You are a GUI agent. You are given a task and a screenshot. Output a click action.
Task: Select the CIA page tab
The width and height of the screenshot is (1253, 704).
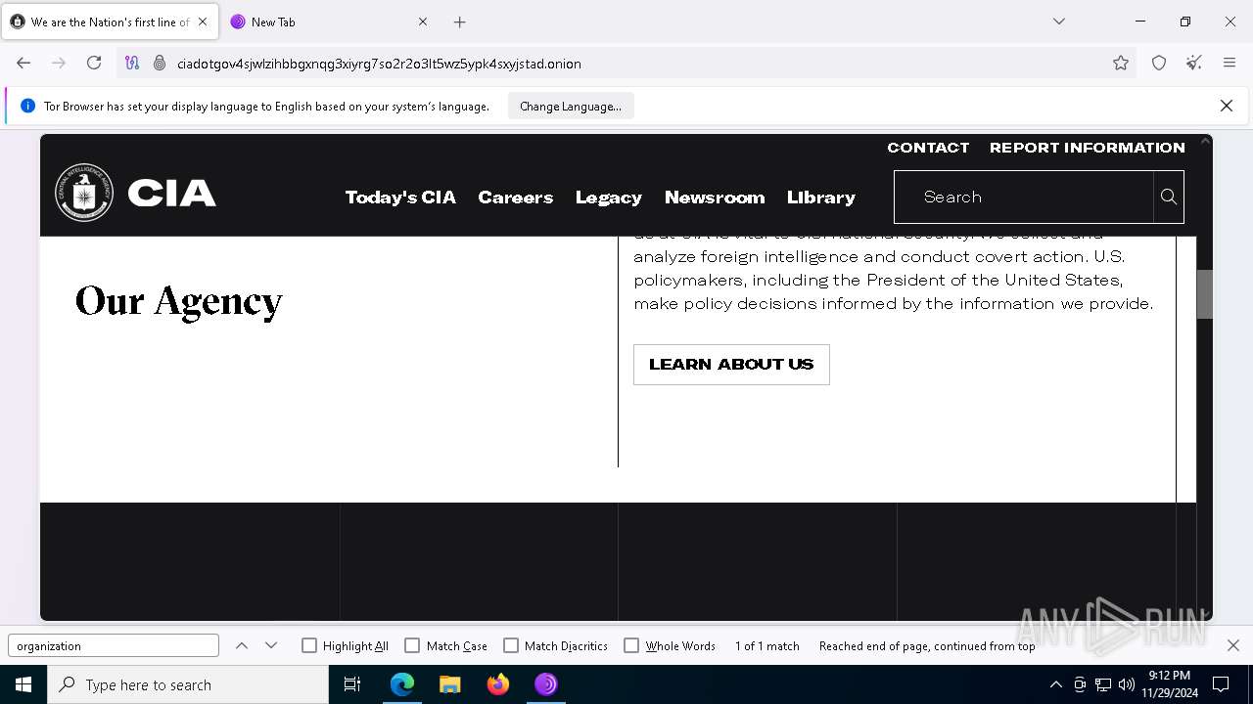(110, 22)
